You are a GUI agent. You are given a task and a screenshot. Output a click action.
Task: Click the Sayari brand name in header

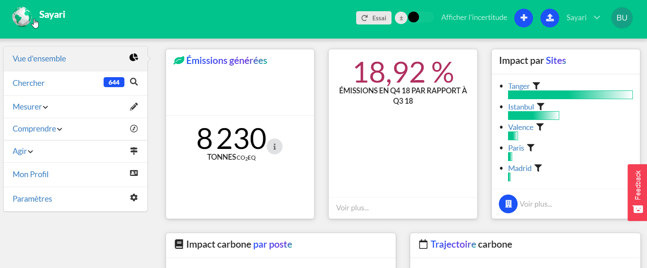pos(52,15)
